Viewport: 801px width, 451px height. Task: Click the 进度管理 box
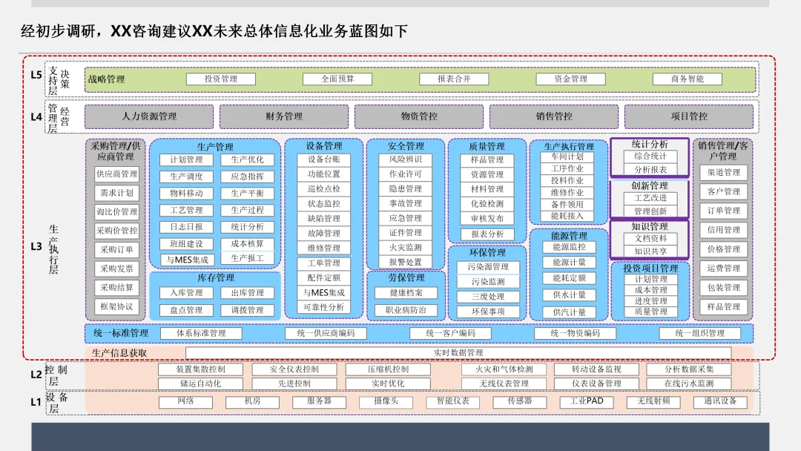[x=650, y=301]
